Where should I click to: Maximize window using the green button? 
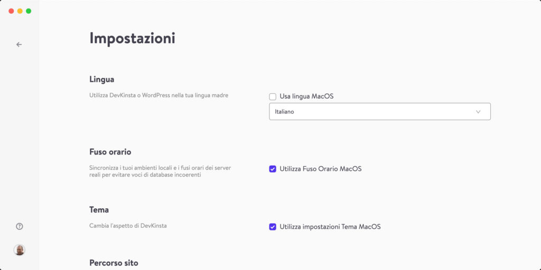[29, 11]
